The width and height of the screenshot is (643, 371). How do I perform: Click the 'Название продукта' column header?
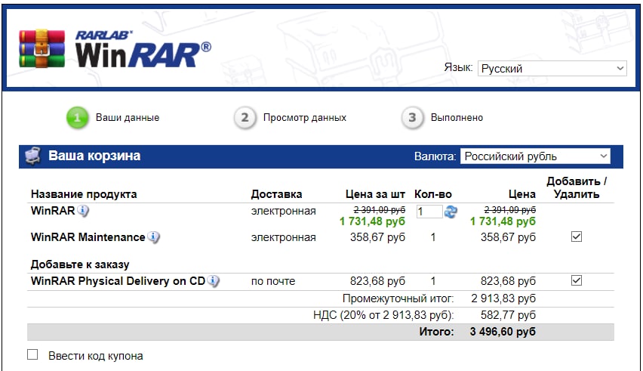click(84, 194)
